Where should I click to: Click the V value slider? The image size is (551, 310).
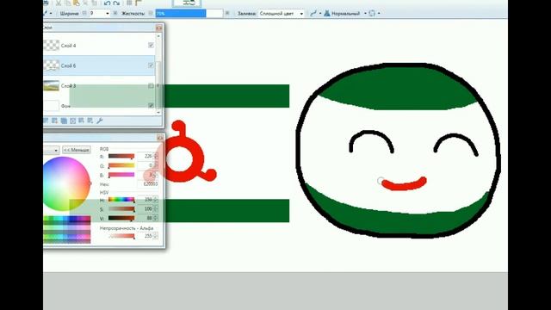[x=121, y=218]
